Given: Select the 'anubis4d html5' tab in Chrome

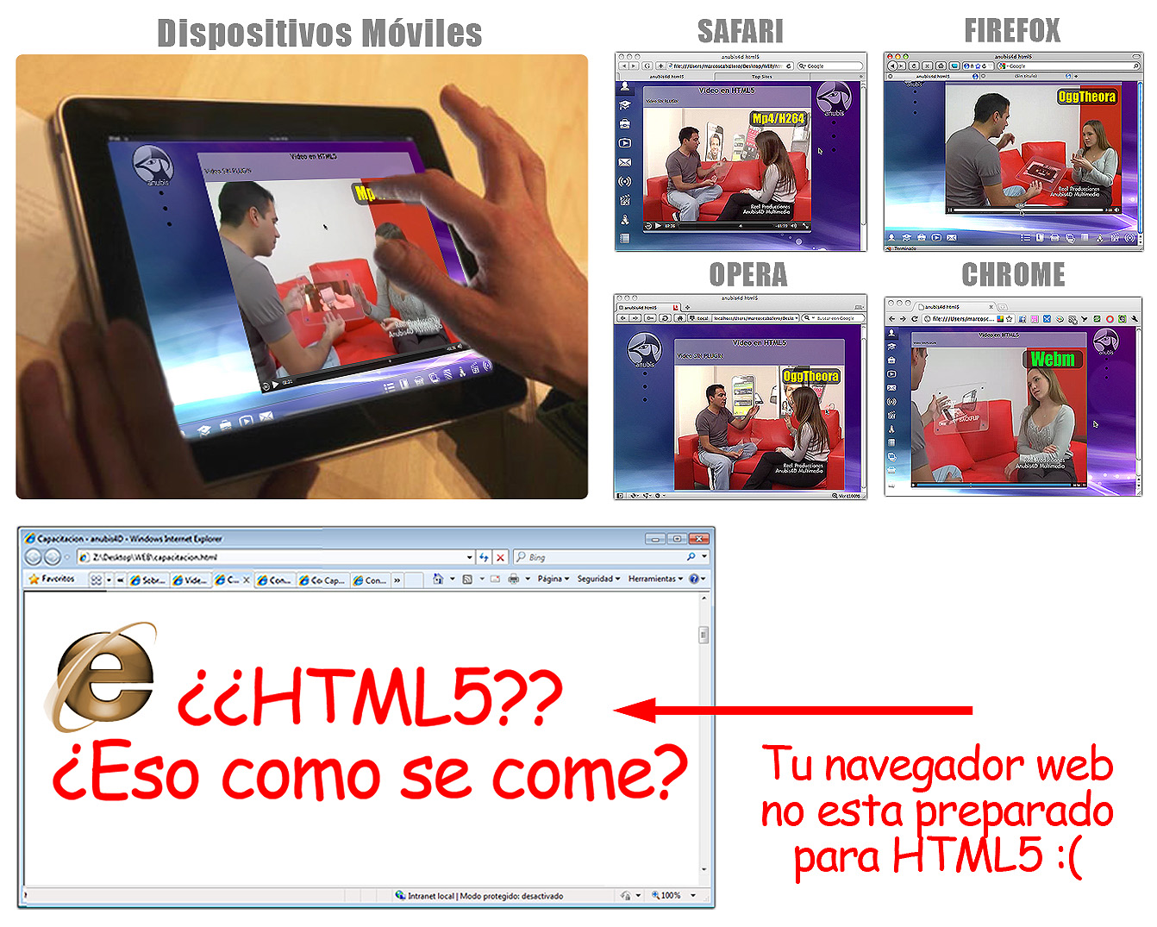Looking at the screenshot, I should point(953,307).
